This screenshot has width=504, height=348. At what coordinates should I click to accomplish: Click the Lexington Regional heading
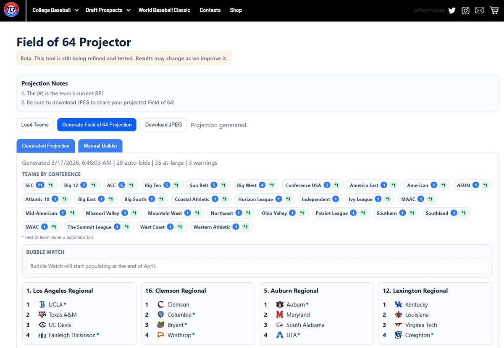pyautogui.click(x=415, y=291)
